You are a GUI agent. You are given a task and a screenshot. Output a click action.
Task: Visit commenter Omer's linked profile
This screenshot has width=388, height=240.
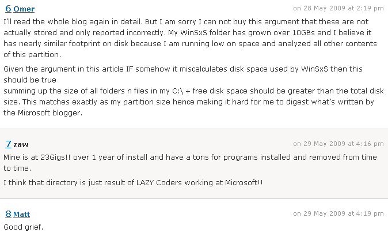(x=24, y=9)
